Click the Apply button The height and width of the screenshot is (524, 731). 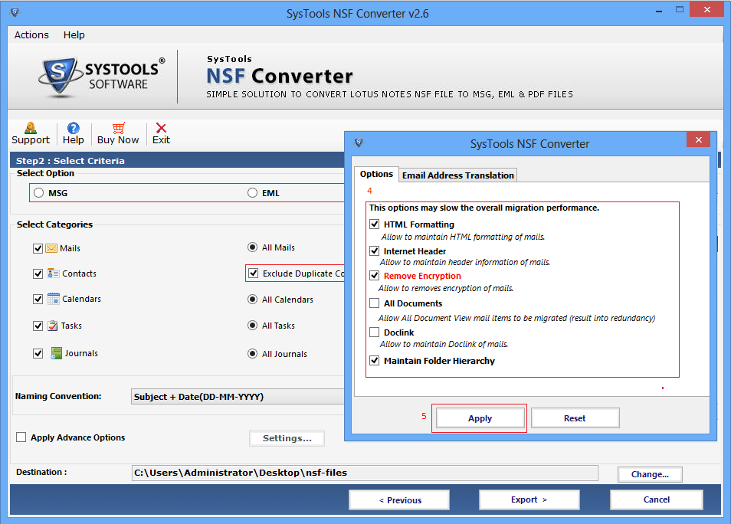(480, 418)
